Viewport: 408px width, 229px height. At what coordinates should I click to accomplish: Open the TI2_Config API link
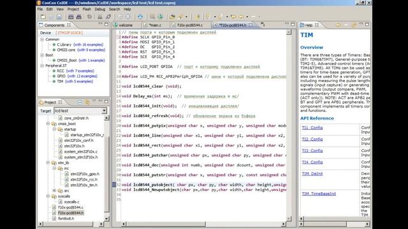pyautogui.click(x=312, y=139)
